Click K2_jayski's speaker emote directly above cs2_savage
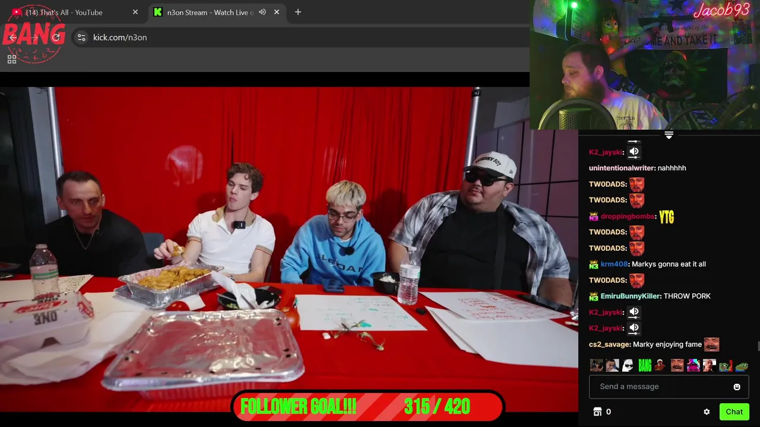760x427 pixels. coord(634,328)
